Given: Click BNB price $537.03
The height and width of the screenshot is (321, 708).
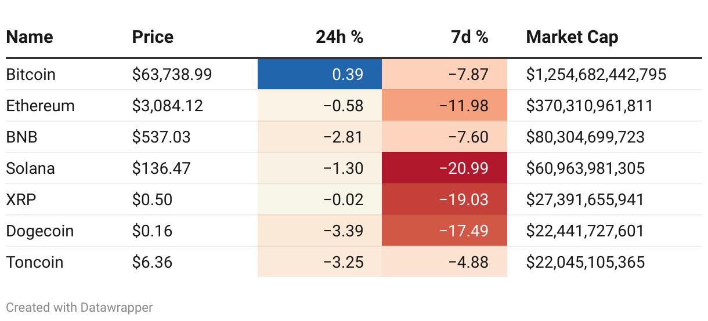Looking at the screenshot, I should point(161,137).
